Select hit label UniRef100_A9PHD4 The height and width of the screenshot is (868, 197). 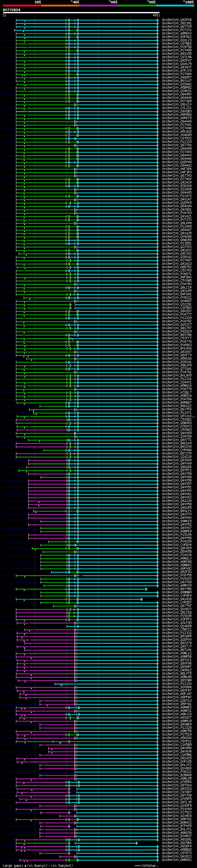click(177, 115)
